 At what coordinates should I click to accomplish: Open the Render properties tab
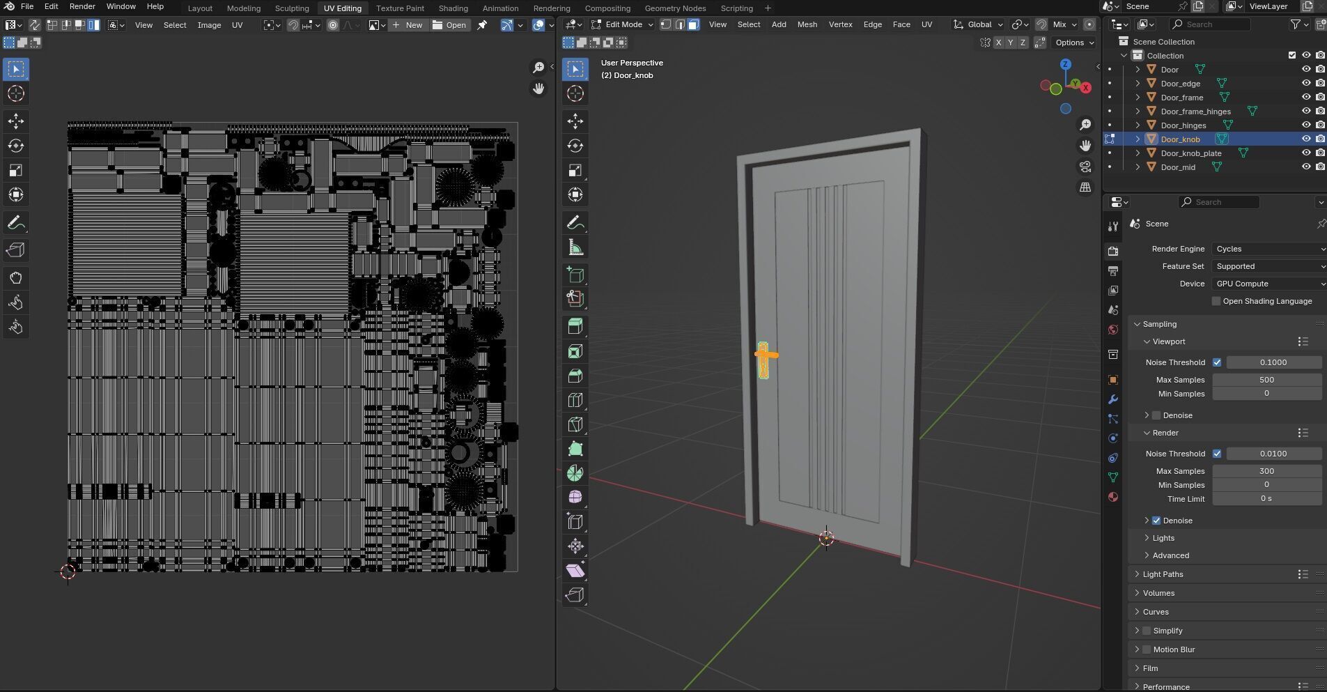pos(1113,251)
